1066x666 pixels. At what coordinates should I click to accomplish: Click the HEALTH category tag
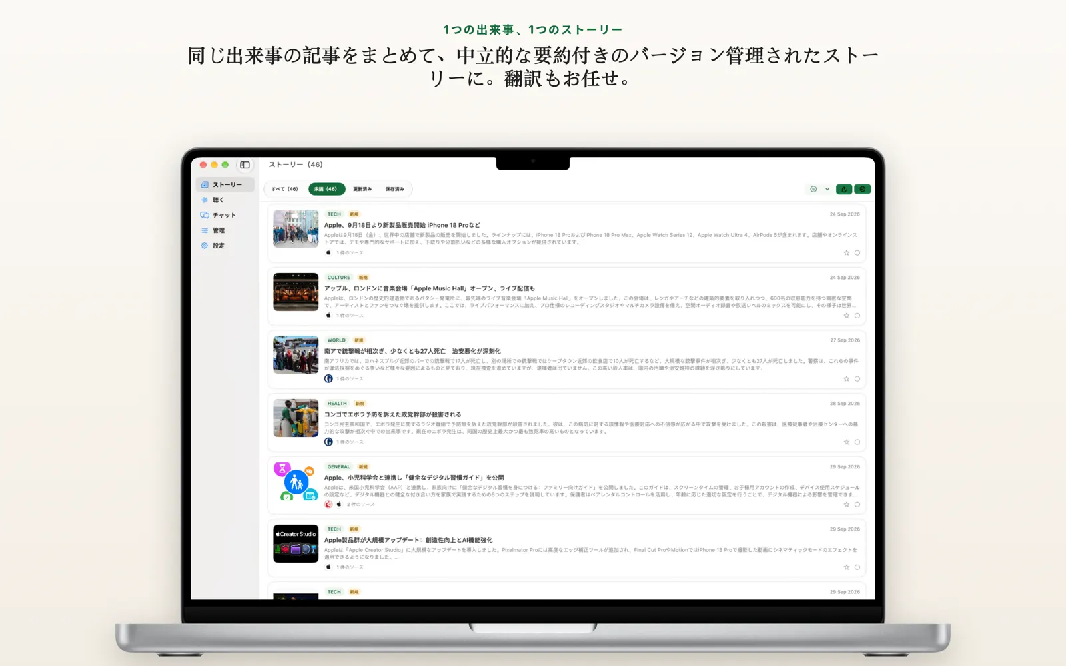[x=337, y=404]
